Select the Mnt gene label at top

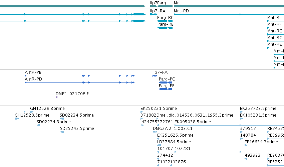point(177,3)
